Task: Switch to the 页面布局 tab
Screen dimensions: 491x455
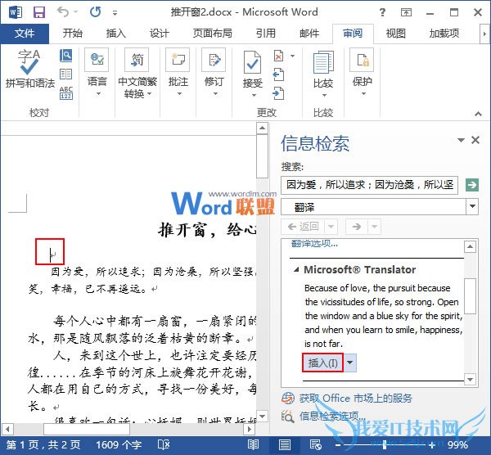Action: pyautogui.click(x=212, y=34)
